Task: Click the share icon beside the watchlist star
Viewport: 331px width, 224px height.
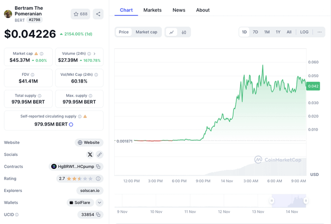Action: 98,14
